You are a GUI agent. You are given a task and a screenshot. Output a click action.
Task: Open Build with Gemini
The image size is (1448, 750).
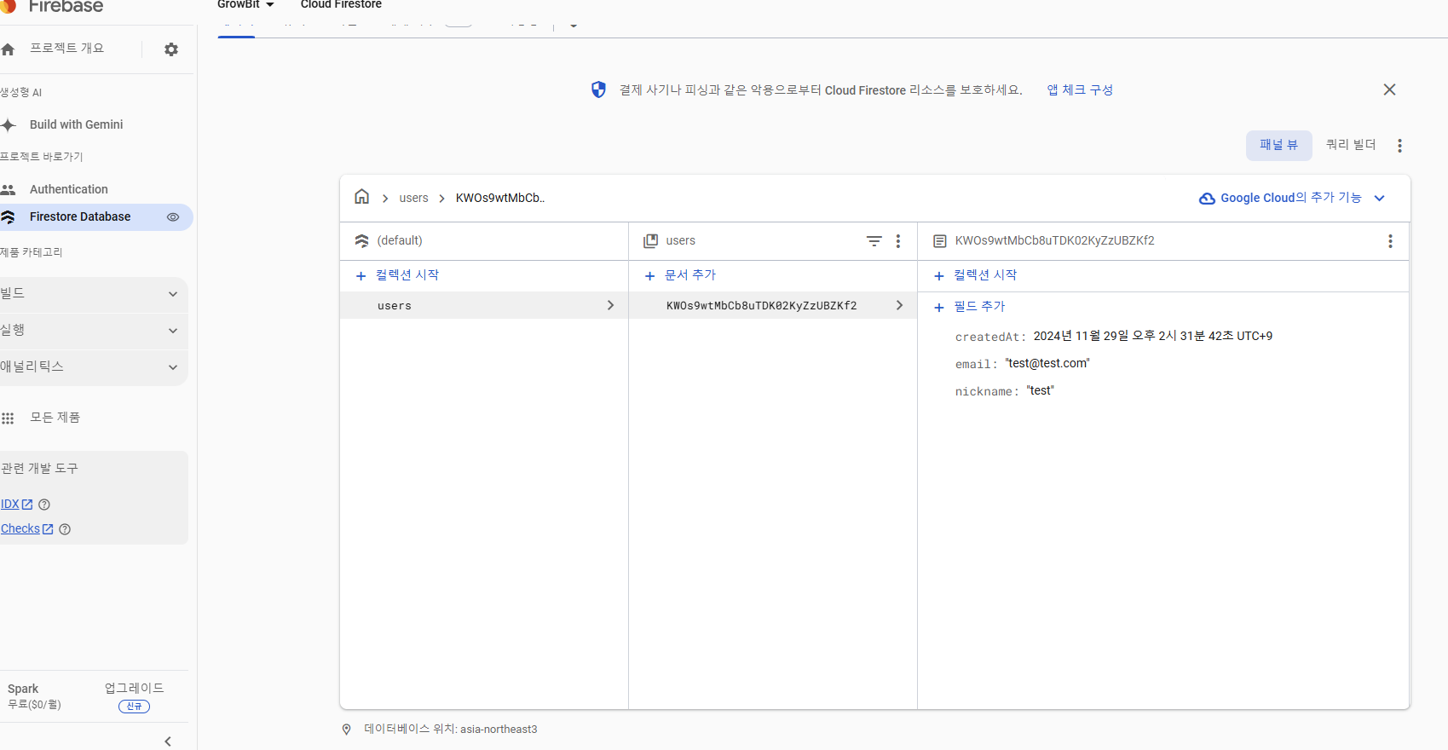coord(77,125)
